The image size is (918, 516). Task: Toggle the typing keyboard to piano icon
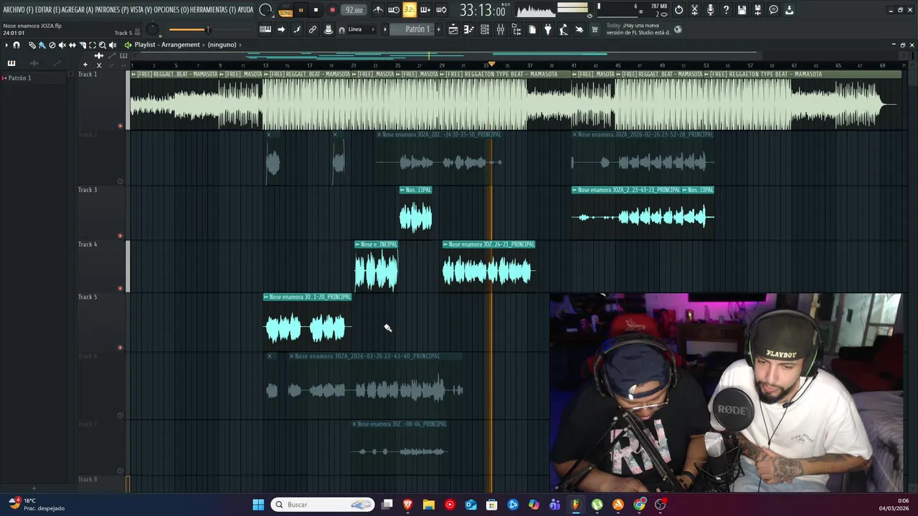pos(265,29)
